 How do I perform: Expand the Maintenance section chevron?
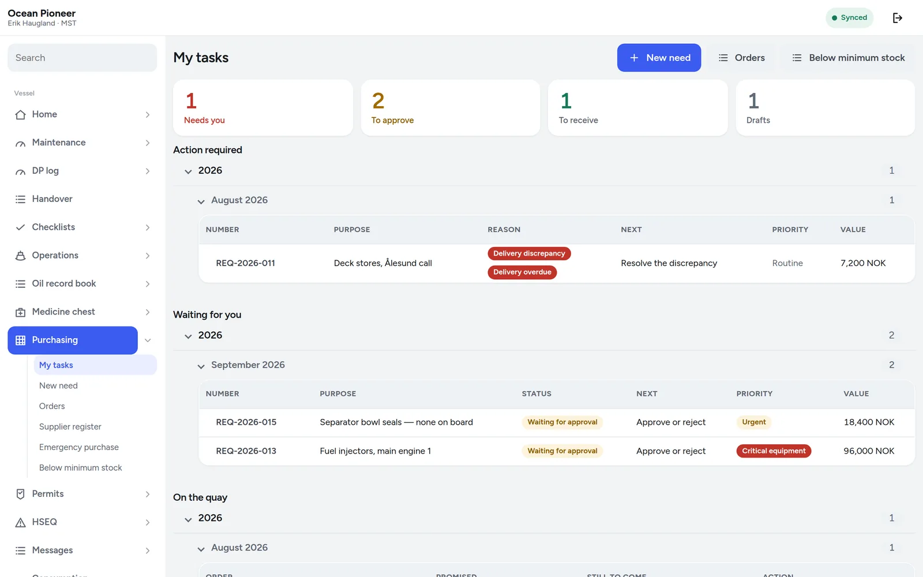point(148,143)
